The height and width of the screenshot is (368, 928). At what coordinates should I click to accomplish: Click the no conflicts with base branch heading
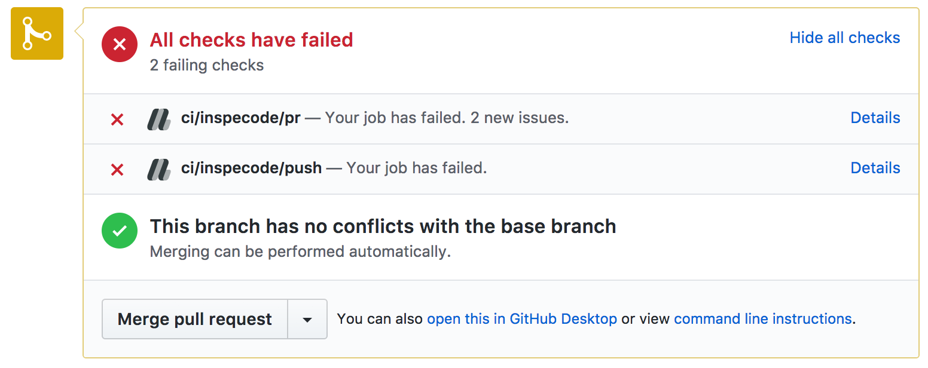383,226
